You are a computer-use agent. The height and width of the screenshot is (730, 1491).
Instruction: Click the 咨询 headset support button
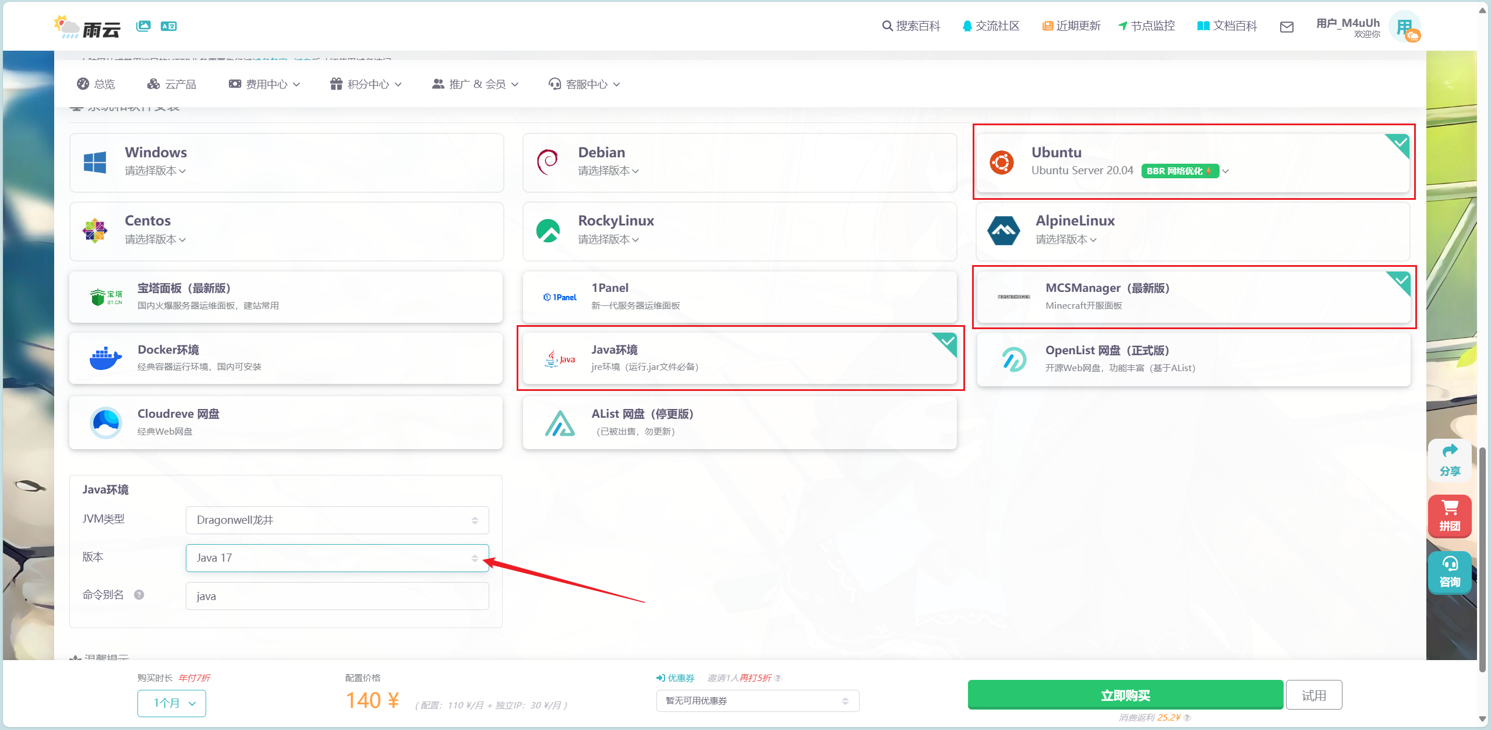(1450, 572)
